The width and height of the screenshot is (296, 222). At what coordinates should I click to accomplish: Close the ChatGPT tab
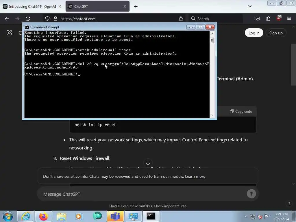[125, 6]
